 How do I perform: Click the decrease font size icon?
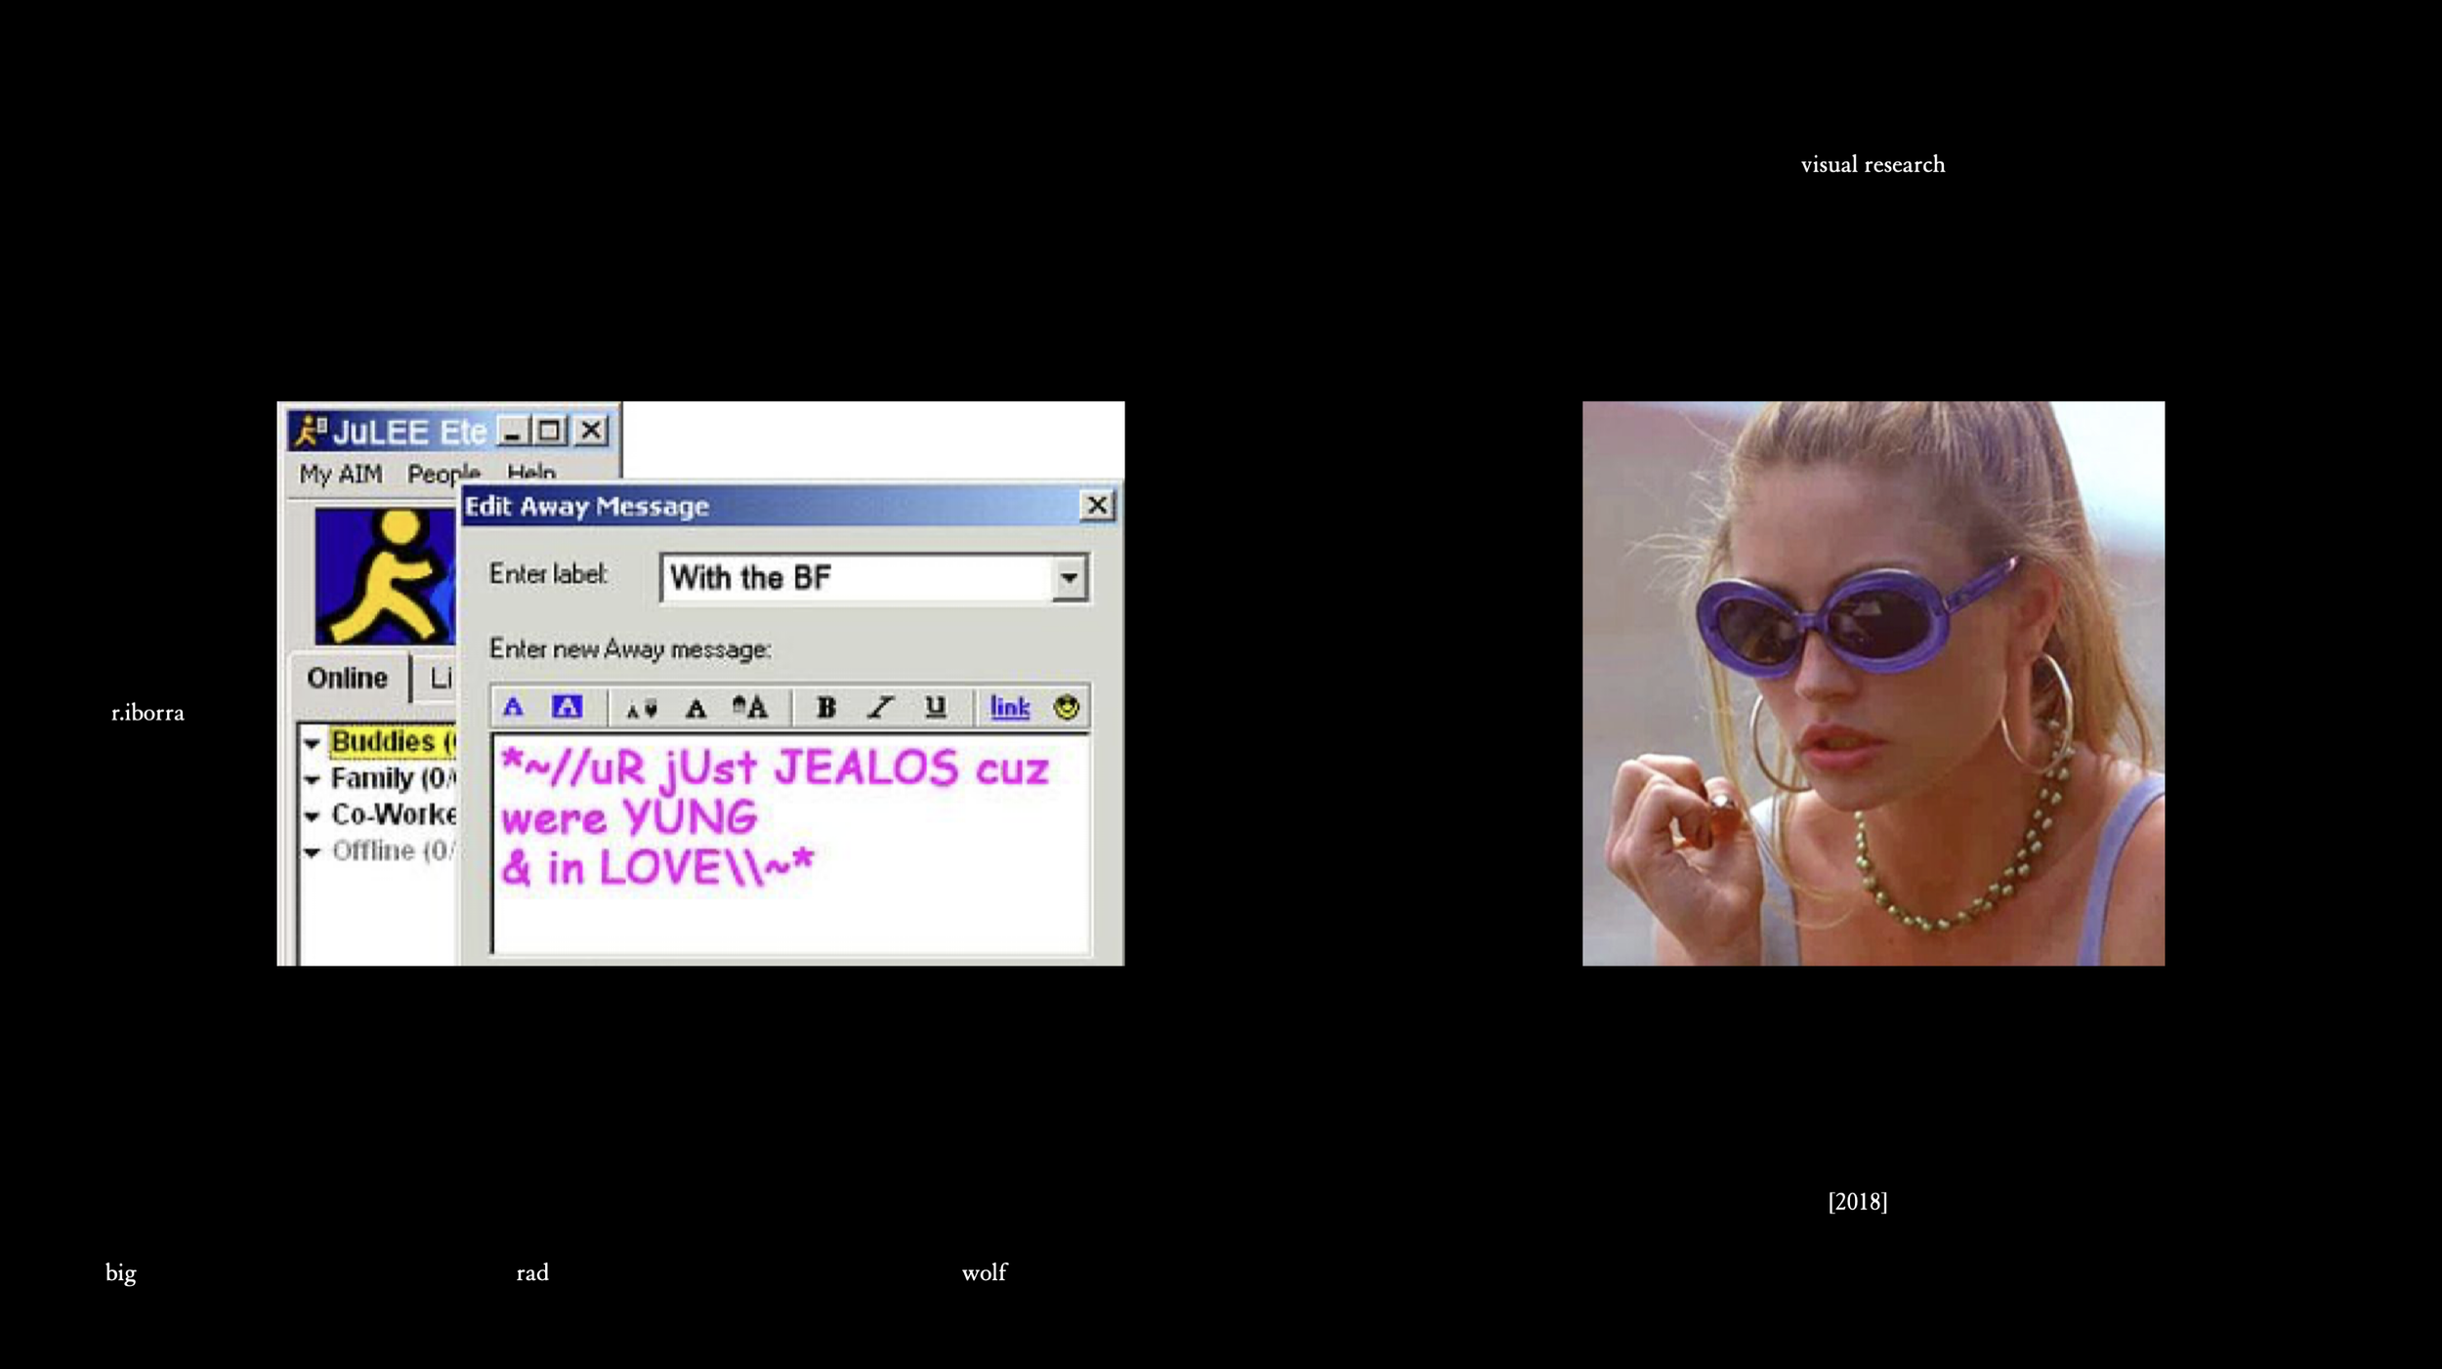(641, 709)
